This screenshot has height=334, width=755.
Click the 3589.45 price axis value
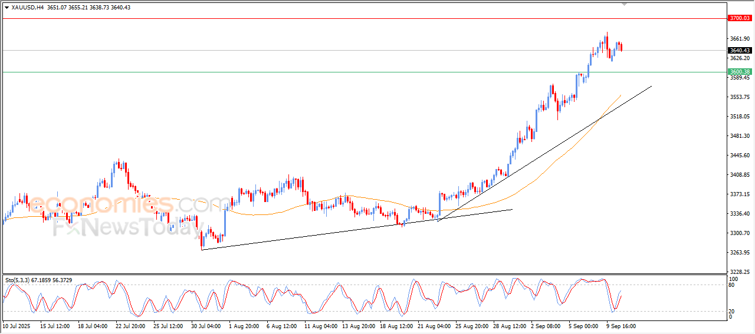[740, 78]
